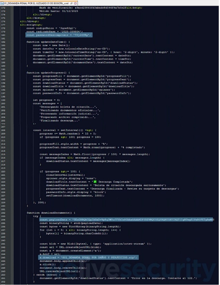Click the getElementById('currentDate') line

pos(82,55)
